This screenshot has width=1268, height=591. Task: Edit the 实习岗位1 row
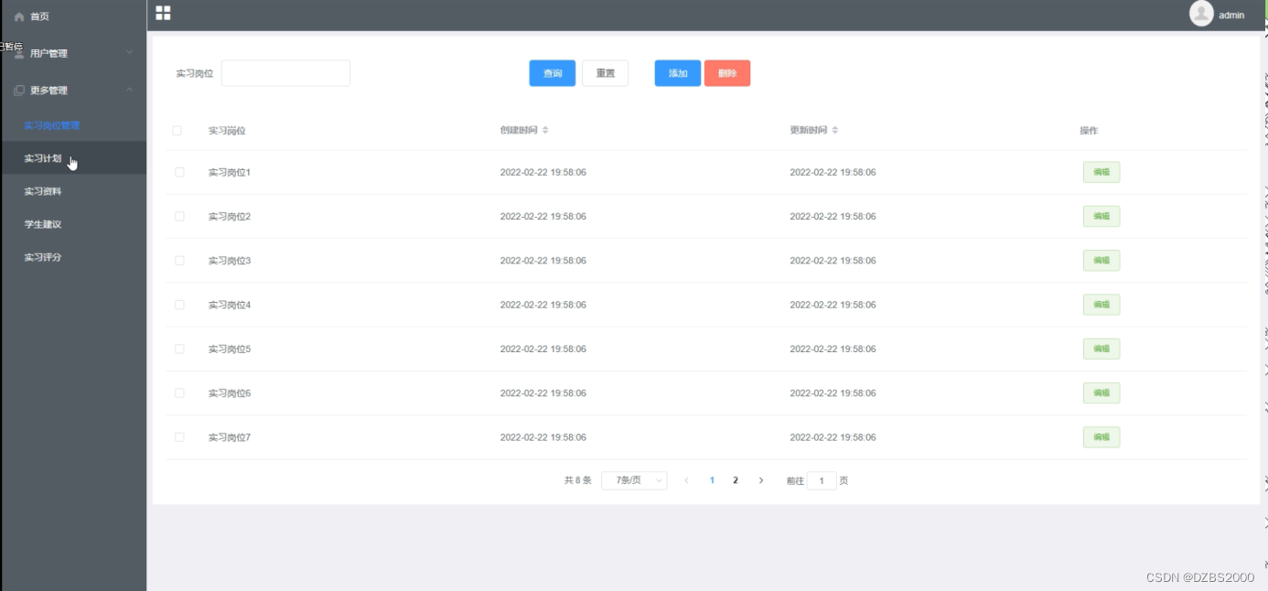click(x=1101, y=172)
